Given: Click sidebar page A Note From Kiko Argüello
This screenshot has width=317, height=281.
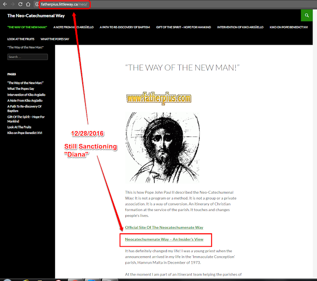Looking at the screenshot, I should pos(25,100).
